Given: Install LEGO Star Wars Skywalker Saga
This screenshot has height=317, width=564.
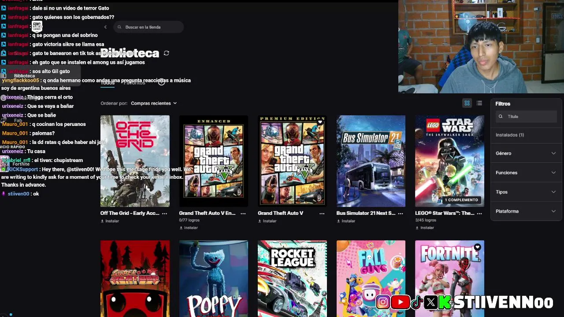Looking at the screenshot, I should click(x=425, y=228).
